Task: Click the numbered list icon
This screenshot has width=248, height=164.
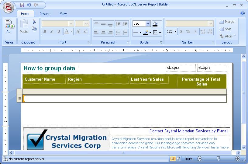Action: 125,33
